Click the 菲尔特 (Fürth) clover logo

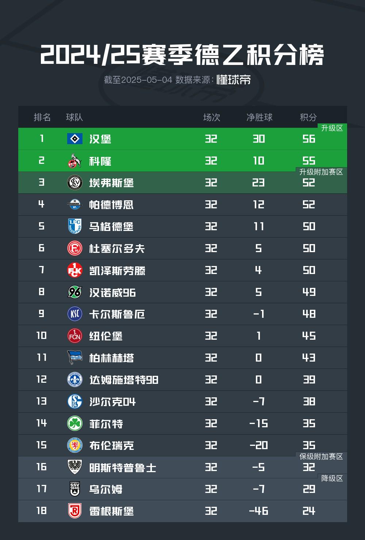[75, 423]
